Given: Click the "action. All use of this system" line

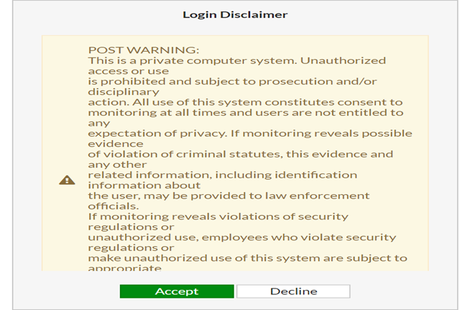Looking at the screenshot, I should 245,102.
